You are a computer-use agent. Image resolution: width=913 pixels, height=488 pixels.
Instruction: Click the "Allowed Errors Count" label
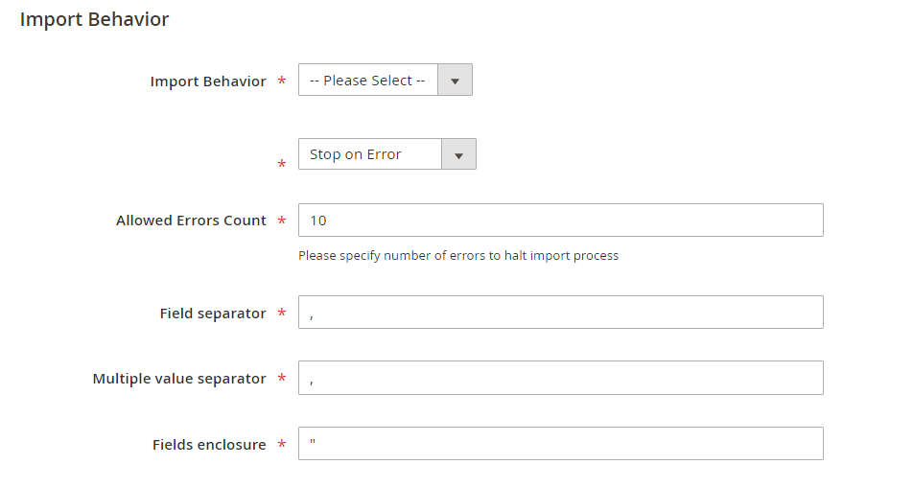coord(191,221)
